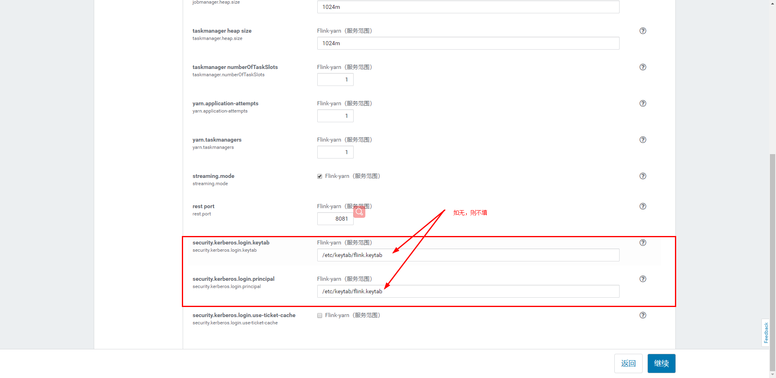Edit the keytab path input field

[468, 255]
